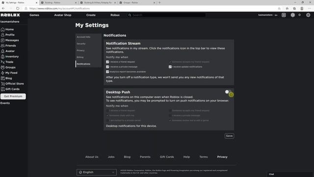Open a new browser tab

tap(159, 2)
